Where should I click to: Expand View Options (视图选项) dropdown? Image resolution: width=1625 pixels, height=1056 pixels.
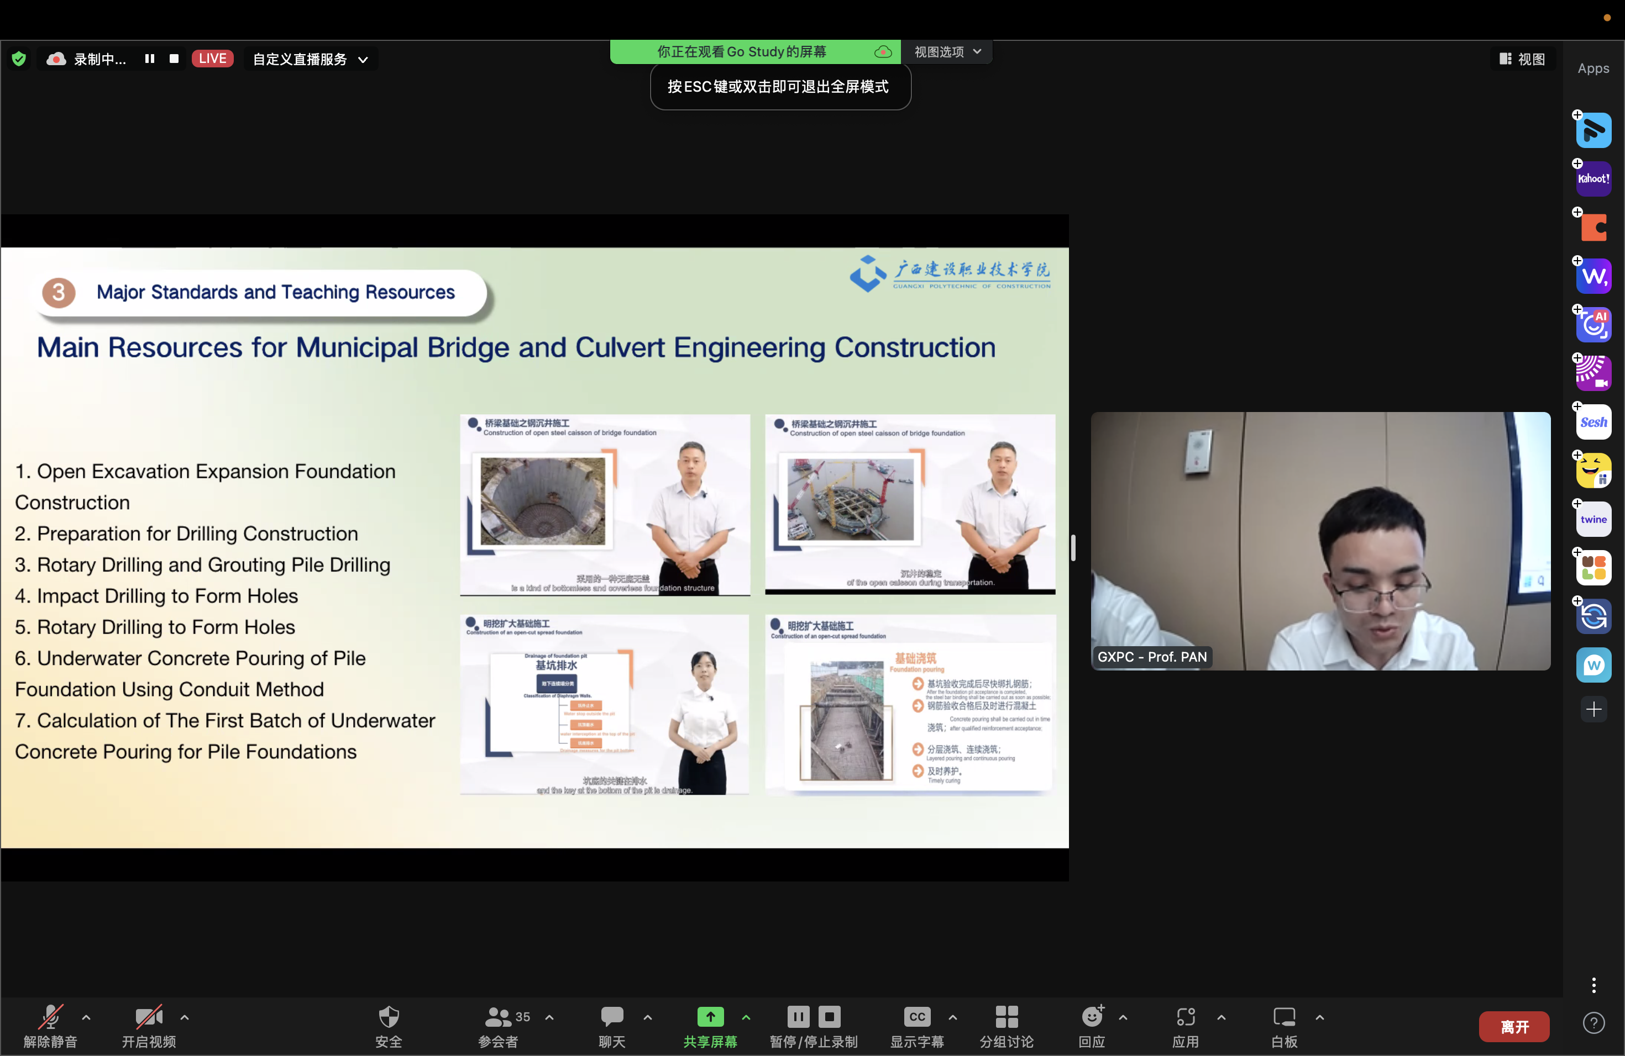point(947,52)
